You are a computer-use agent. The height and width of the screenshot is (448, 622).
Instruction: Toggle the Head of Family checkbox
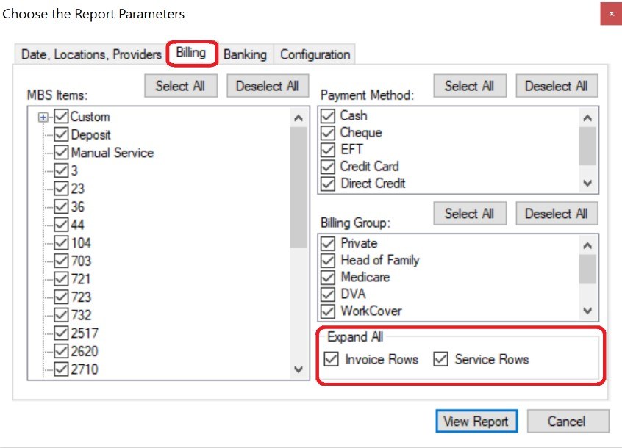328,260
